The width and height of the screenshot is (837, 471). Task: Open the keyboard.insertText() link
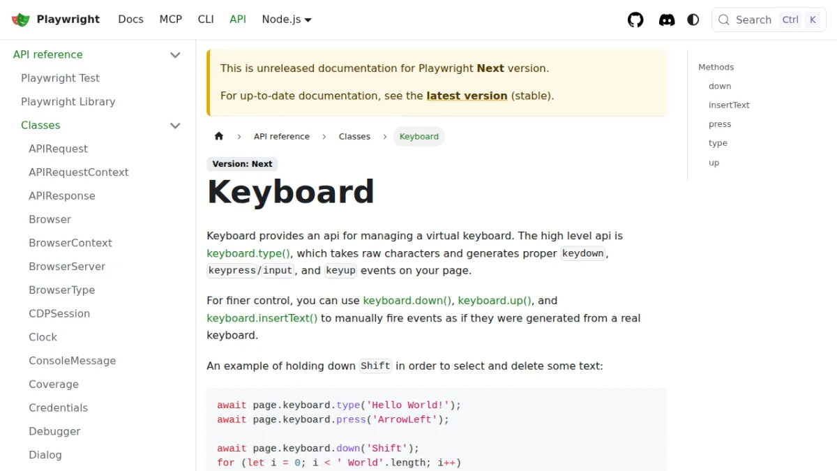point(262,318)
